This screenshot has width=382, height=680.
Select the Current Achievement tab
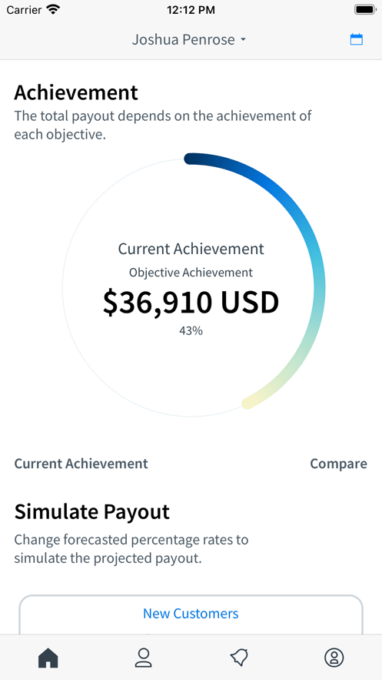[81, 464]
